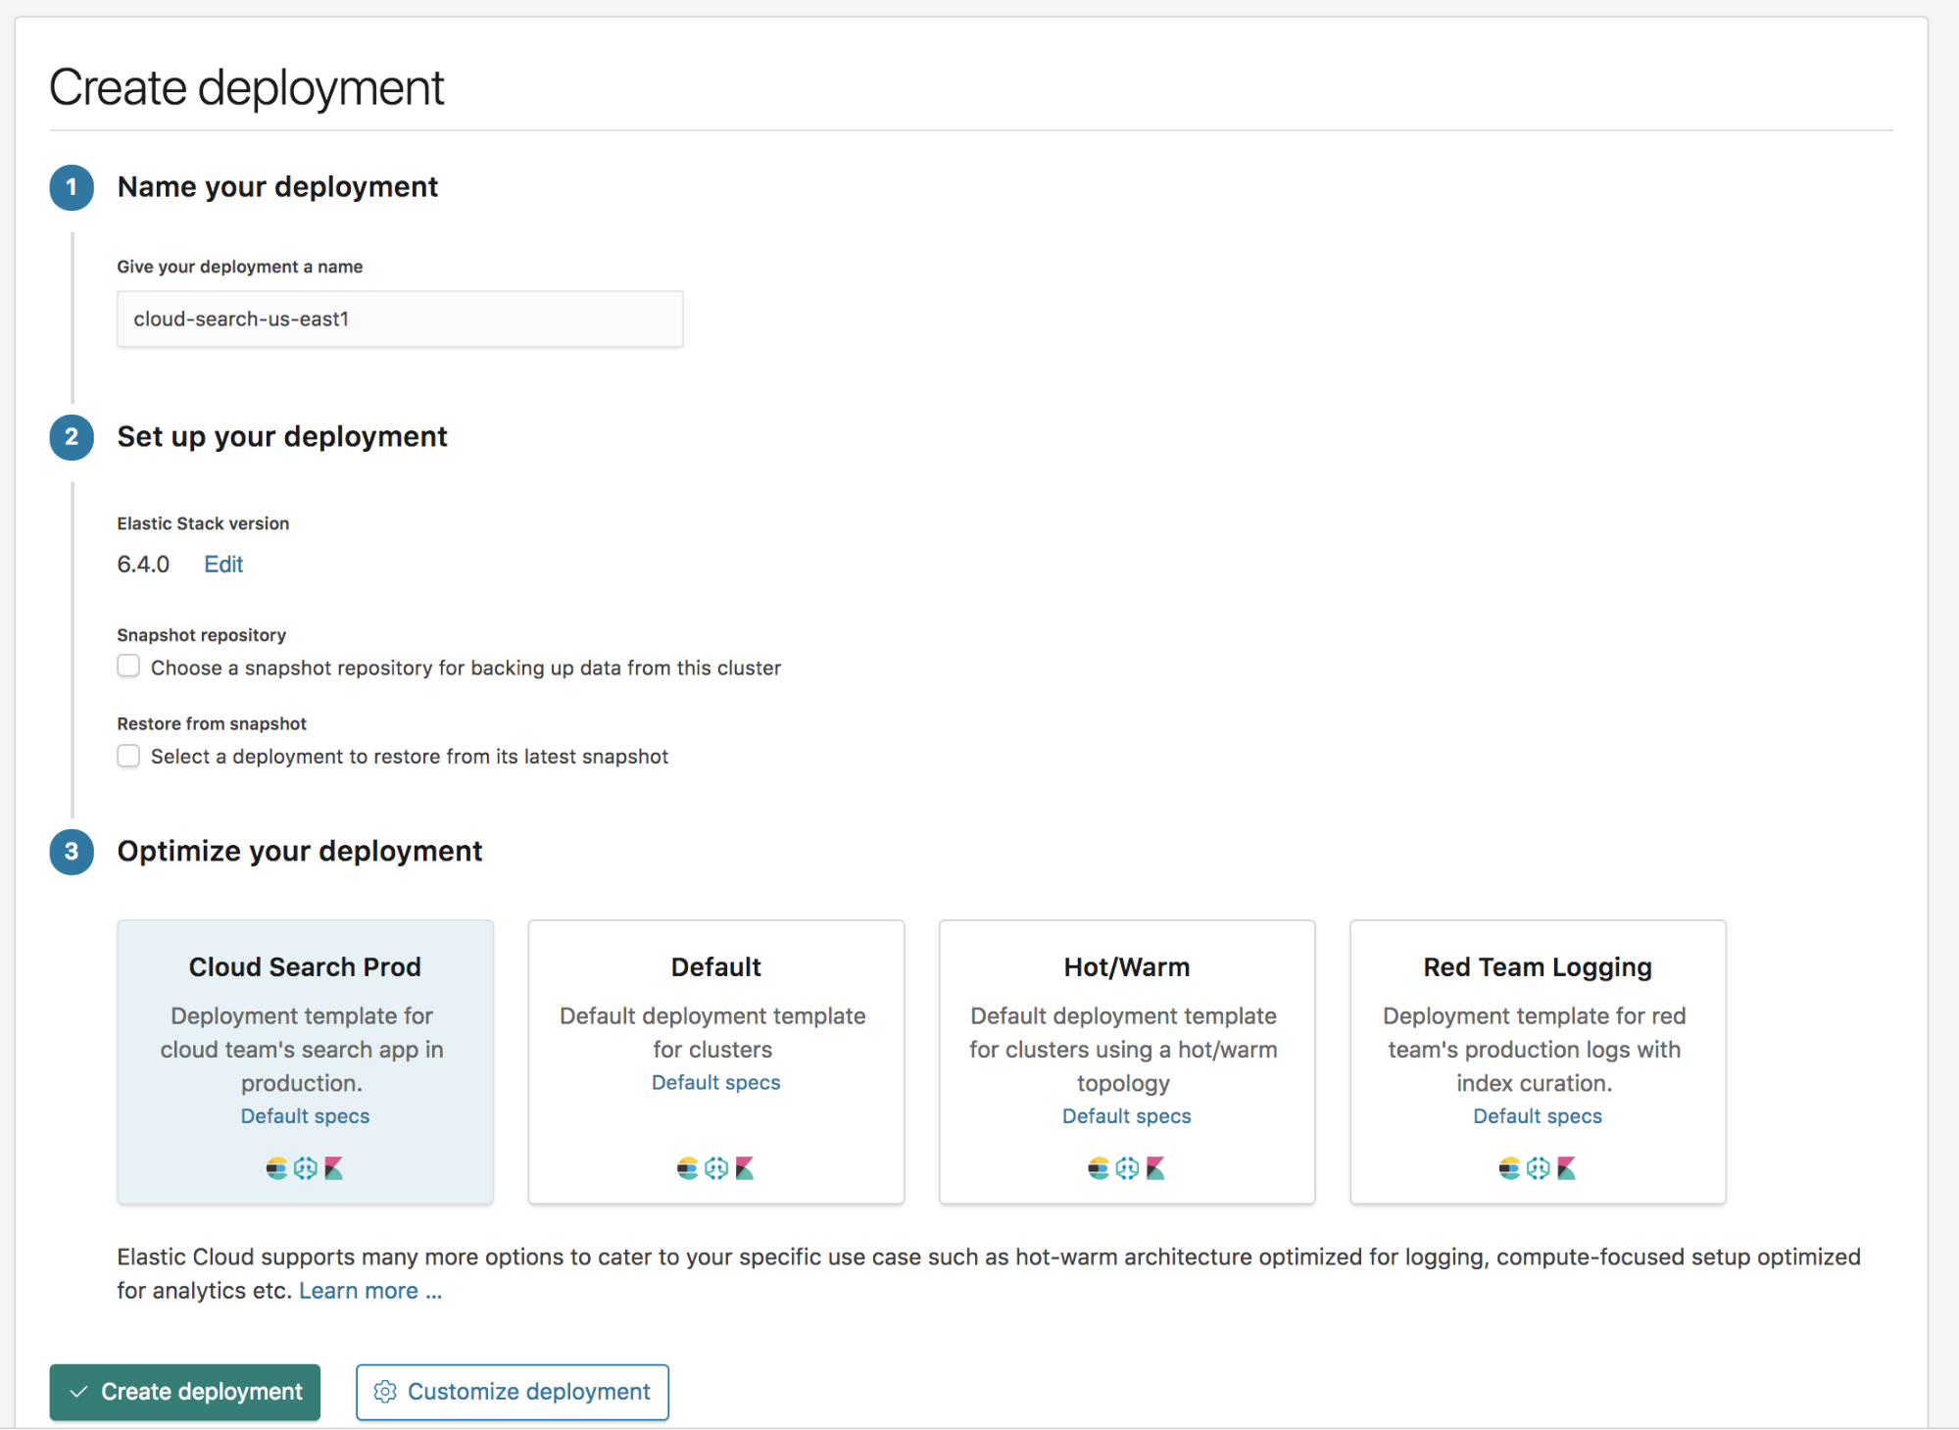
Task: Select the Hot/Warm template card title
Action: [x=1127, y=967]
